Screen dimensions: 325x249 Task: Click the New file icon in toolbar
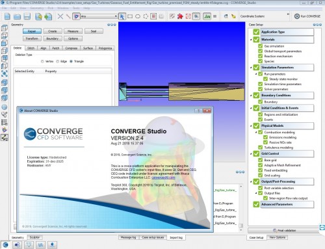(7, 16)
